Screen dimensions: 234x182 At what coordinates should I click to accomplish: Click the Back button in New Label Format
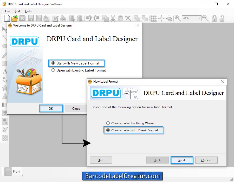pos(158,160)
